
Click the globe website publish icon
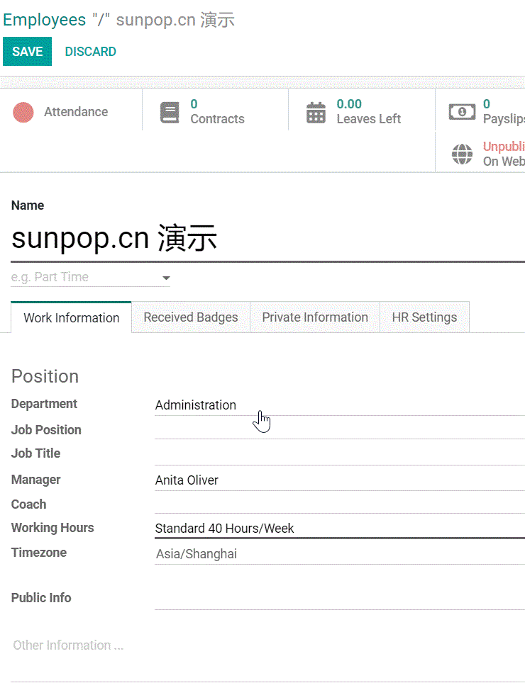click(x=463, y=154)
